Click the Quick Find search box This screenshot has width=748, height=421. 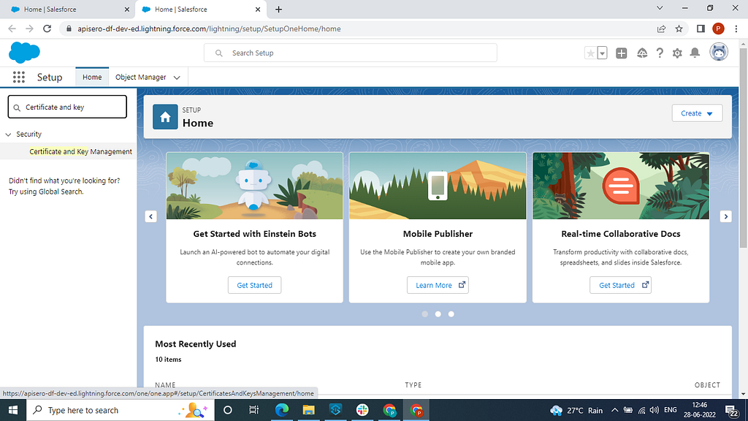coord(67,107)
